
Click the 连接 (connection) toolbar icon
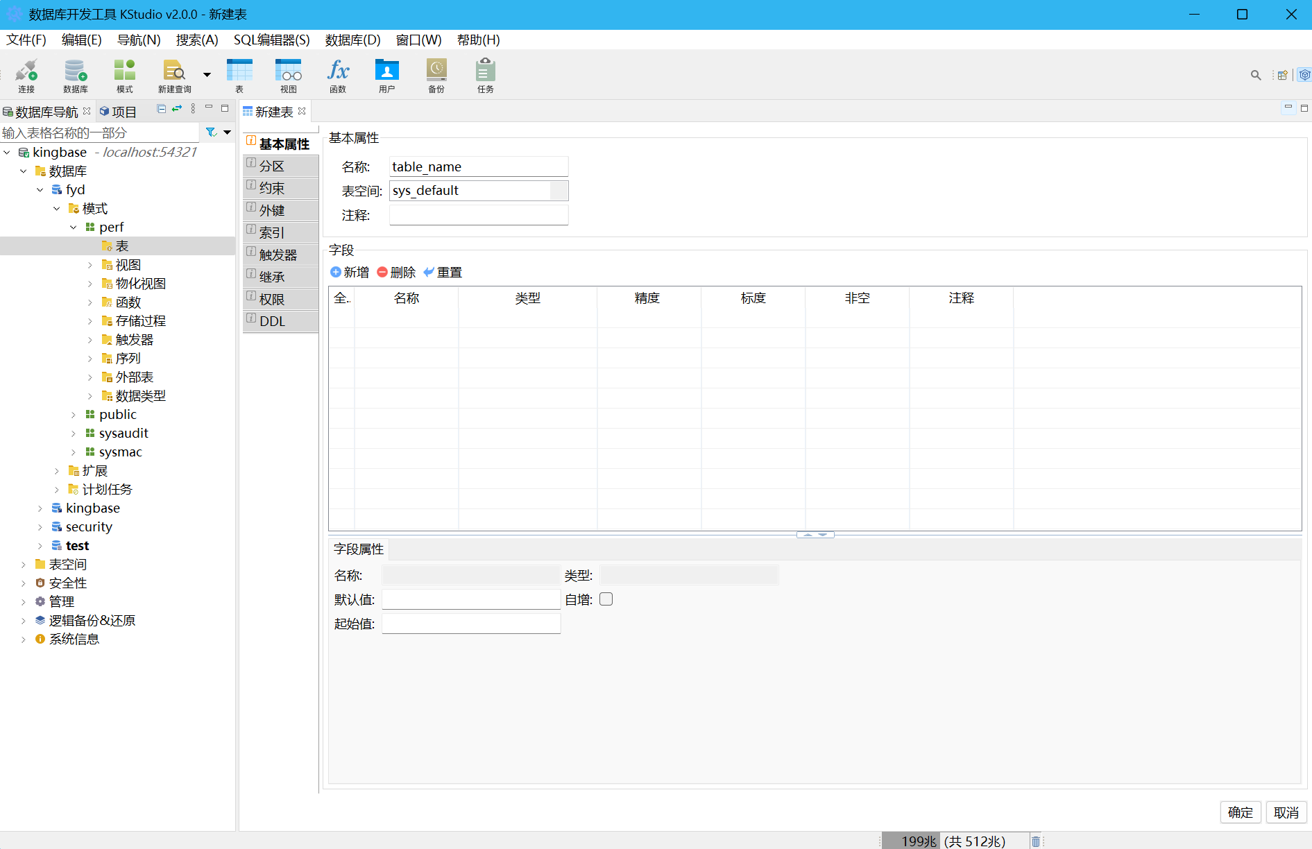tap(26, 75)
